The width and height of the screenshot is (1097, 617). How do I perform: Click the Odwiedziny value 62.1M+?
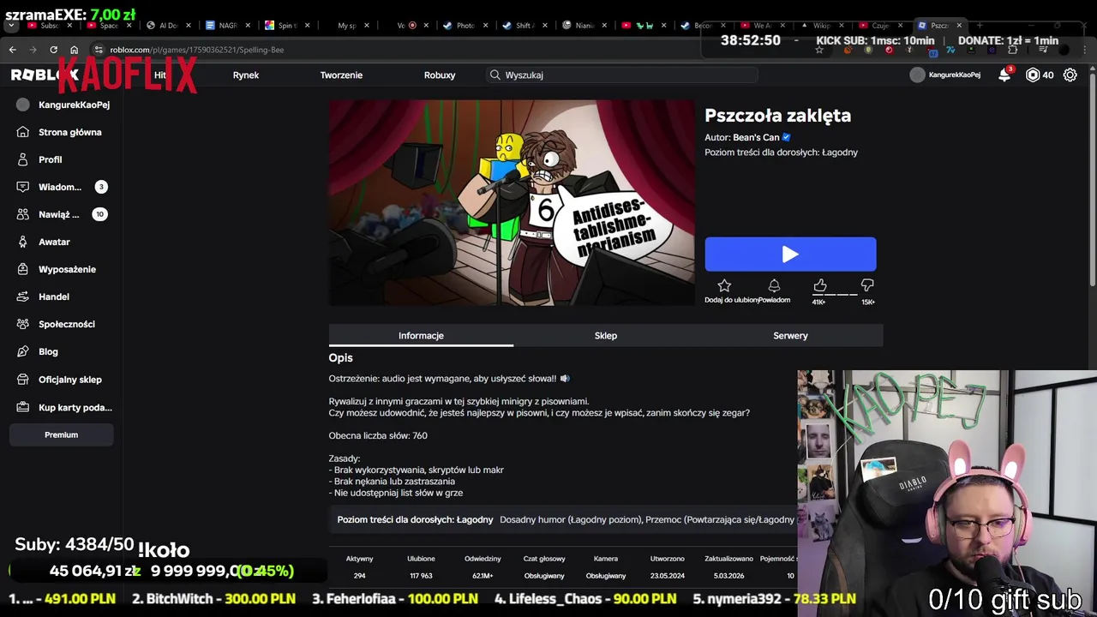click(483, 576)
